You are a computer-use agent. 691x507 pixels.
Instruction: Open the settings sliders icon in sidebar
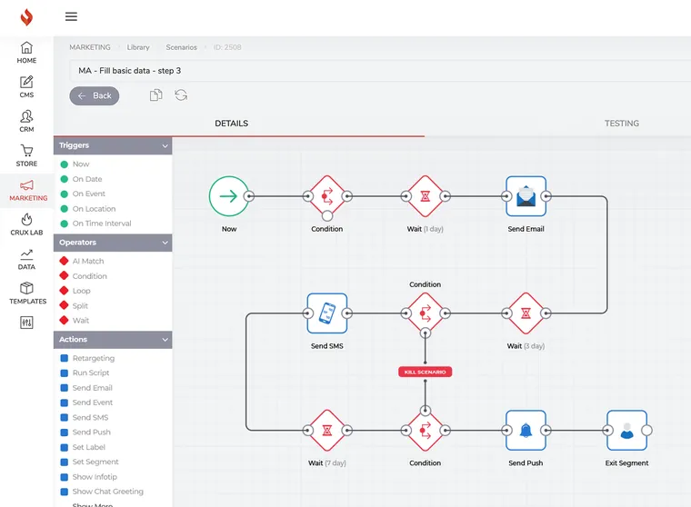click(26, 323)
